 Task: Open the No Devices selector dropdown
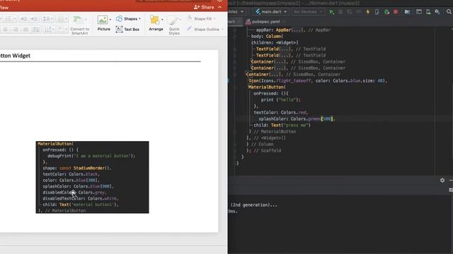pos(308,12)
